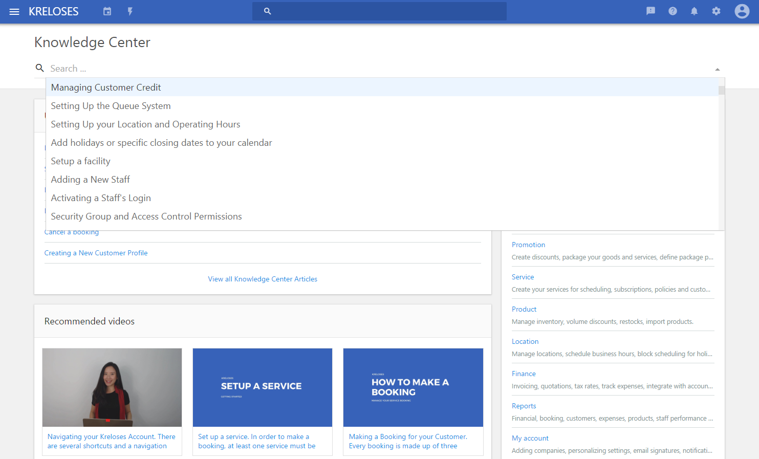Click the lightning bolt quick actions icon
This screenshot has width=759, height=459.
tap(130, 11)
